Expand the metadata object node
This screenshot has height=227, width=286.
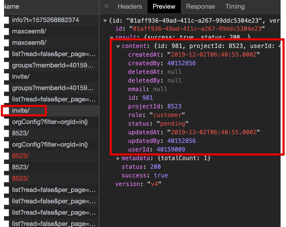[118, 159]
